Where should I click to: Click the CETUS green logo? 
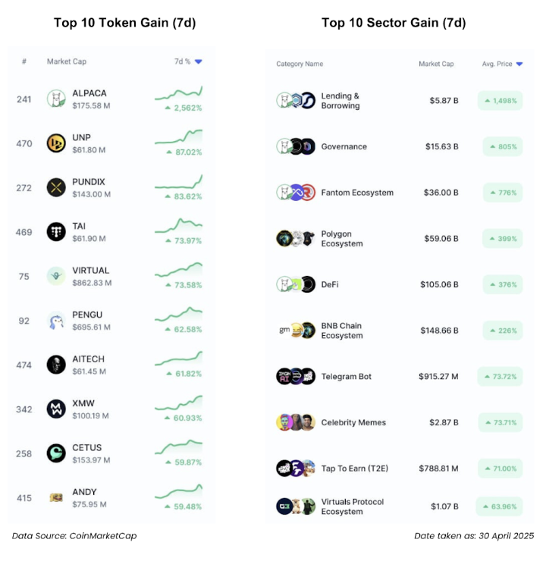[x=56, y=453]
